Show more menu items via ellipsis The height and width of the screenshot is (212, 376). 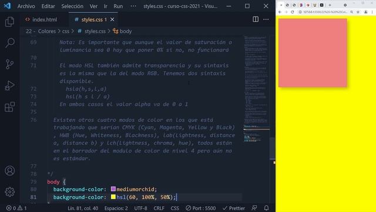pos(133,6)
